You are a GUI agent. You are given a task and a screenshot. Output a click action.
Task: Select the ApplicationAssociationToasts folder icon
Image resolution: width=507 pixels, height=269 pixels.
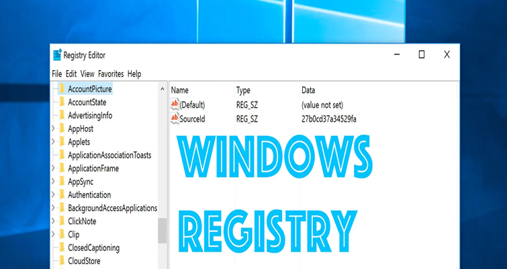point(62,155)
